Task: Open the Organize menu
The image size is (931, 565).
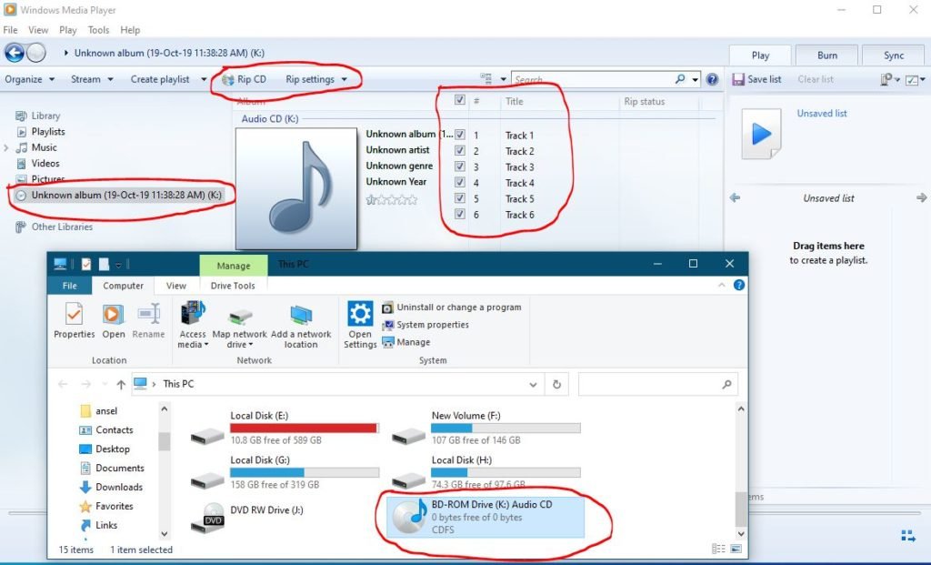Action: 29,79
